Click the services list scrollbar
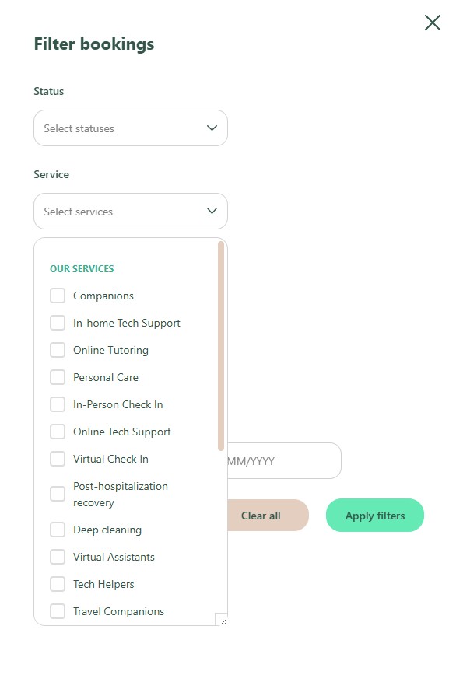Image resolution: width=456 pixels, height=689 pixels. pos(221,346)
